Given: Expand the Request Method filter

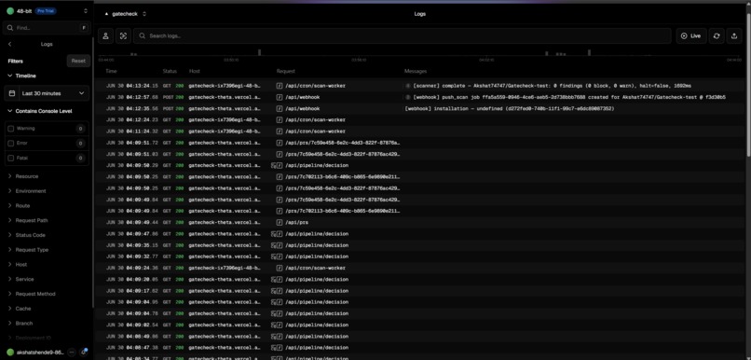Looking at the screenshot, I should point(32,294).
